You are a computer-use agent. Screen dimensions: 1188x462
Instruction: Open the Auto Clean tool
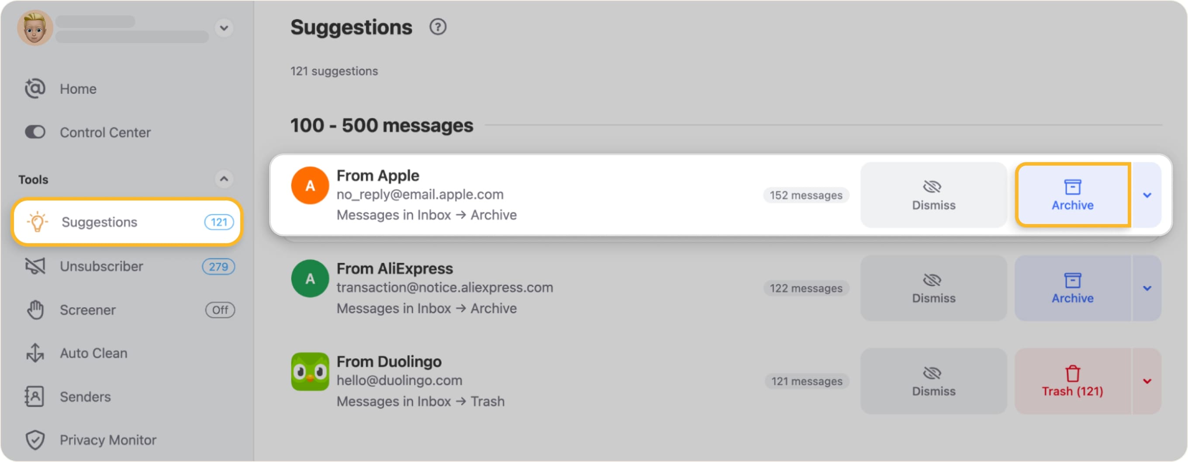pos(93,353)
